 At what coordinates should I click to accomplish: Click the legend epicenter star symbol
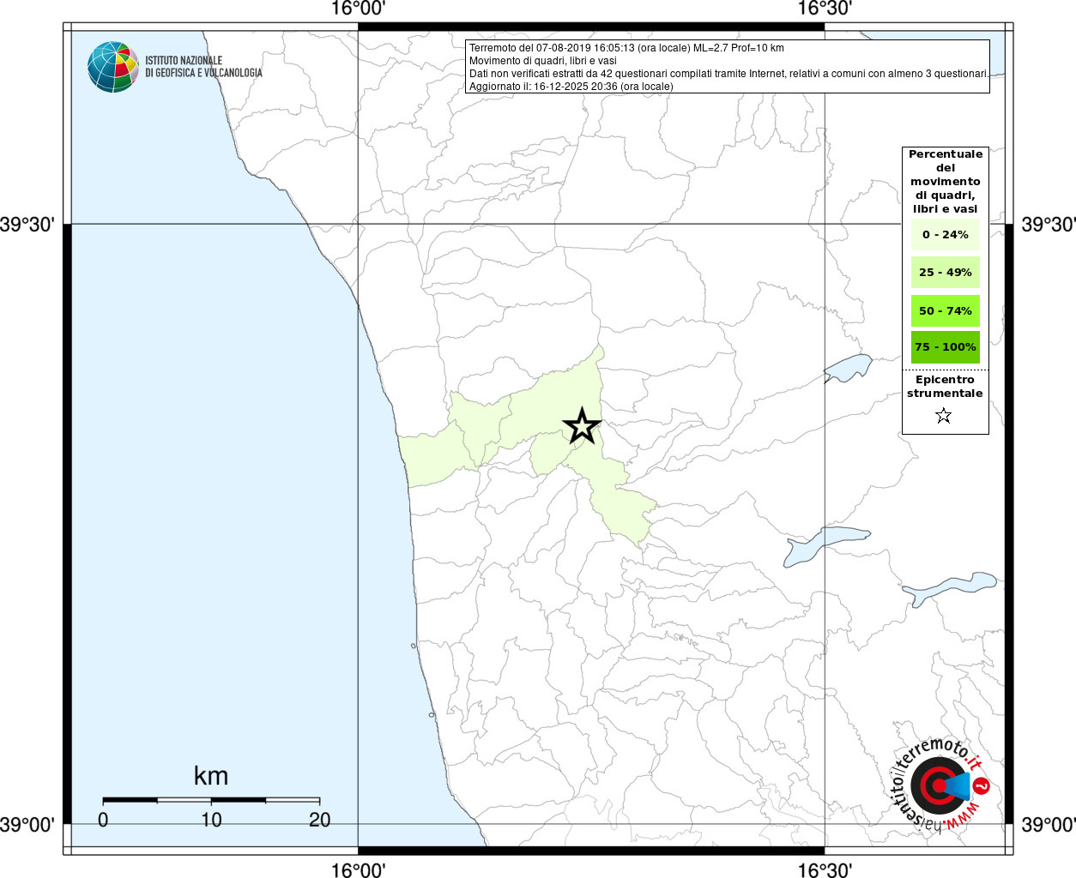point(944,416)
